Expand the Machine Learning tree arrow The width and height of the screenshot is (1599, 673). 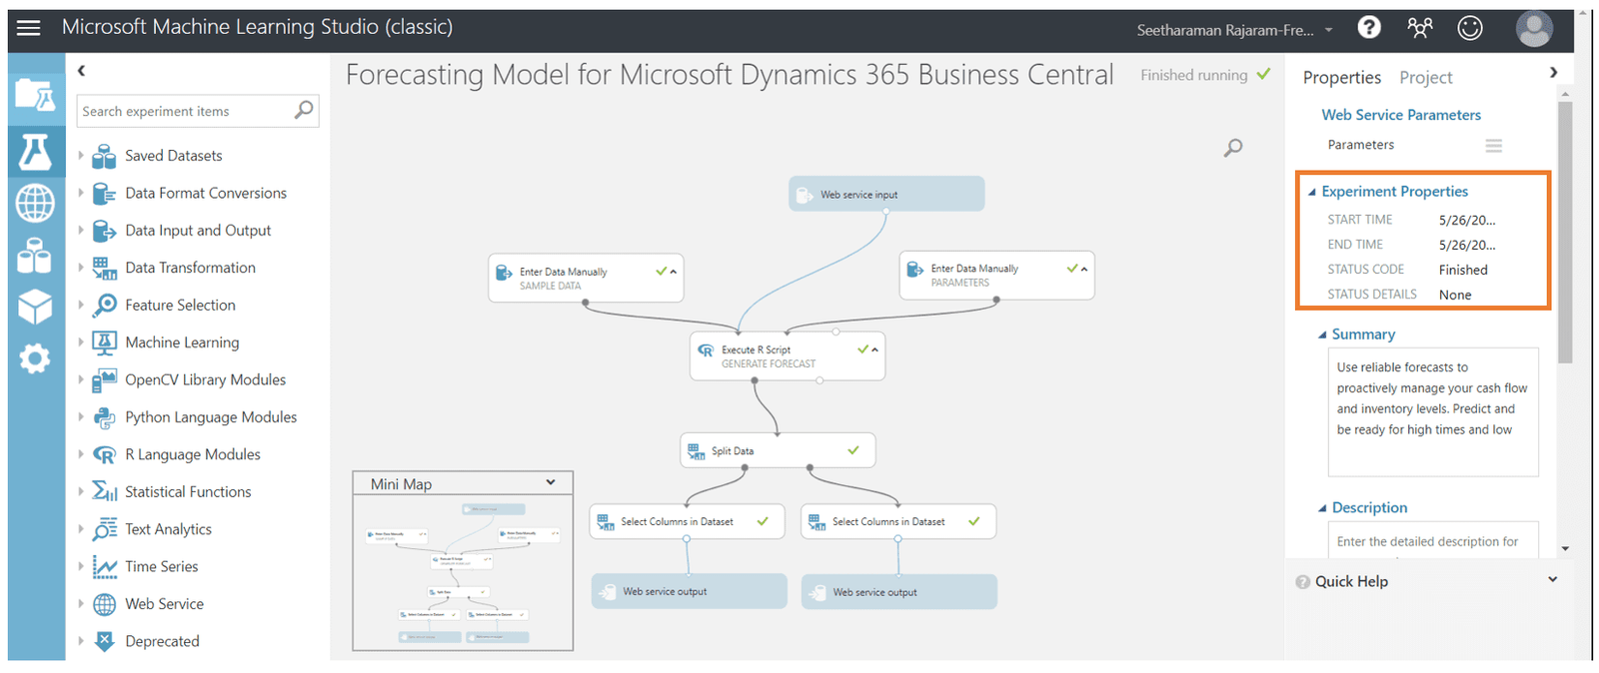[x=81, y=342]
